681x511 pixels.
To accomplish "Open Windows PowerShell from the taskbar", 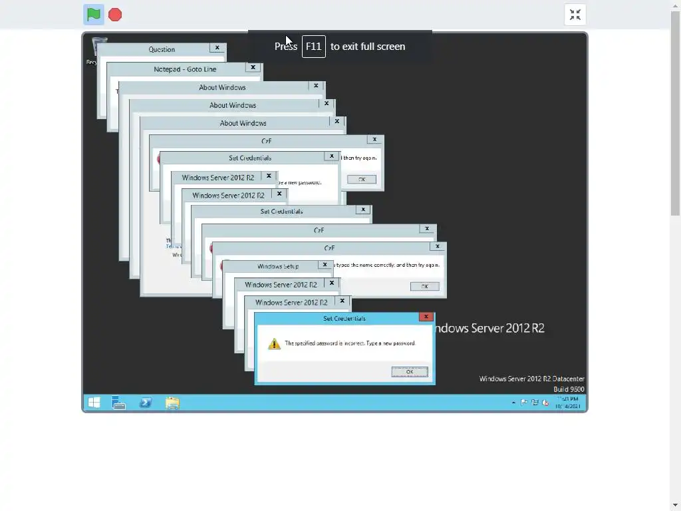I will pos(146,403).
